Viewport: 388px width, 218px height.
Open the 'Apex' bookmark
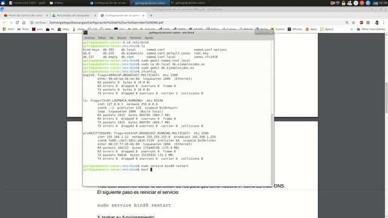click(311, 29)
